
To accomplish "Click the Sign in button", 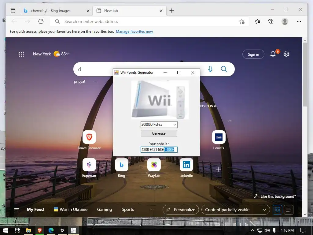I will [253, 54].
